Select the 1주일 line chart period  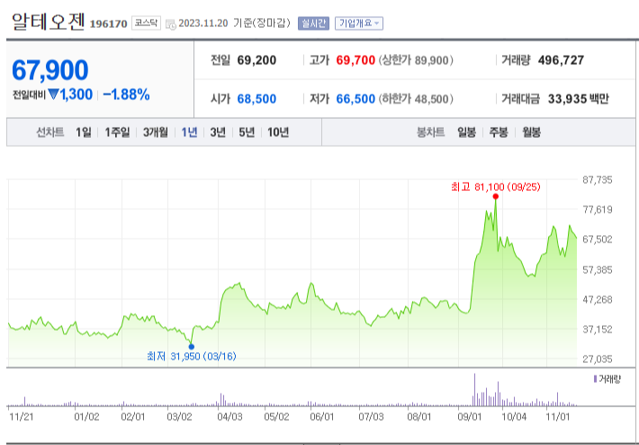click(x=117, y=132)
